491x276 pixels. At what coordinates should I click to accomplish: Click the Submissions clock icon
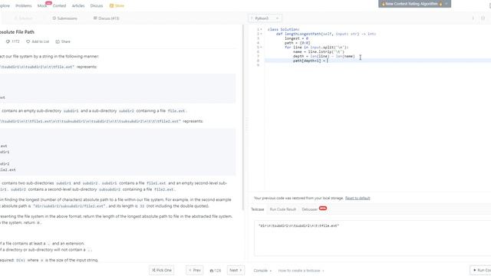click(x=54, y=18)
